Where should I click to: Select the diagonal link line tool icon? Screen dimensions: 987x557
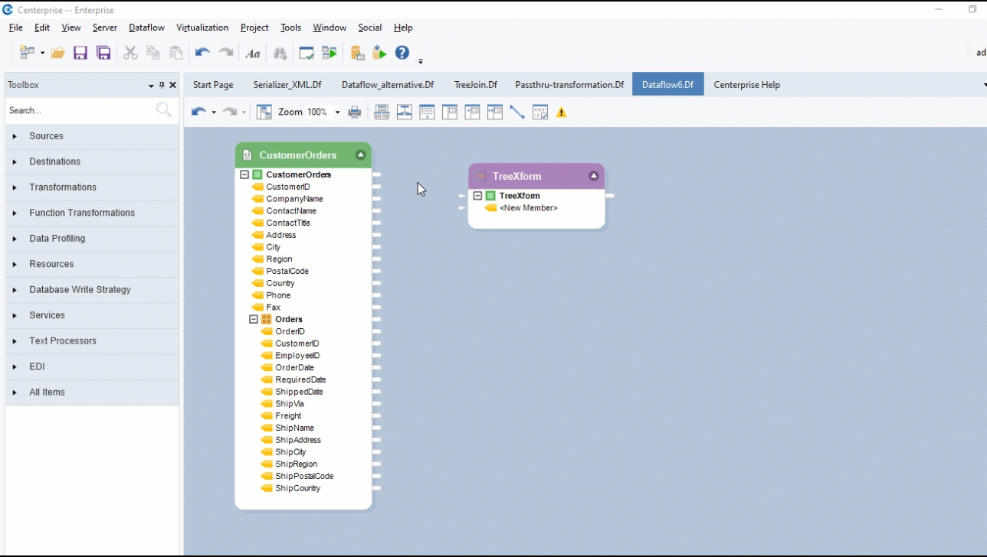(x=517, y=112)
